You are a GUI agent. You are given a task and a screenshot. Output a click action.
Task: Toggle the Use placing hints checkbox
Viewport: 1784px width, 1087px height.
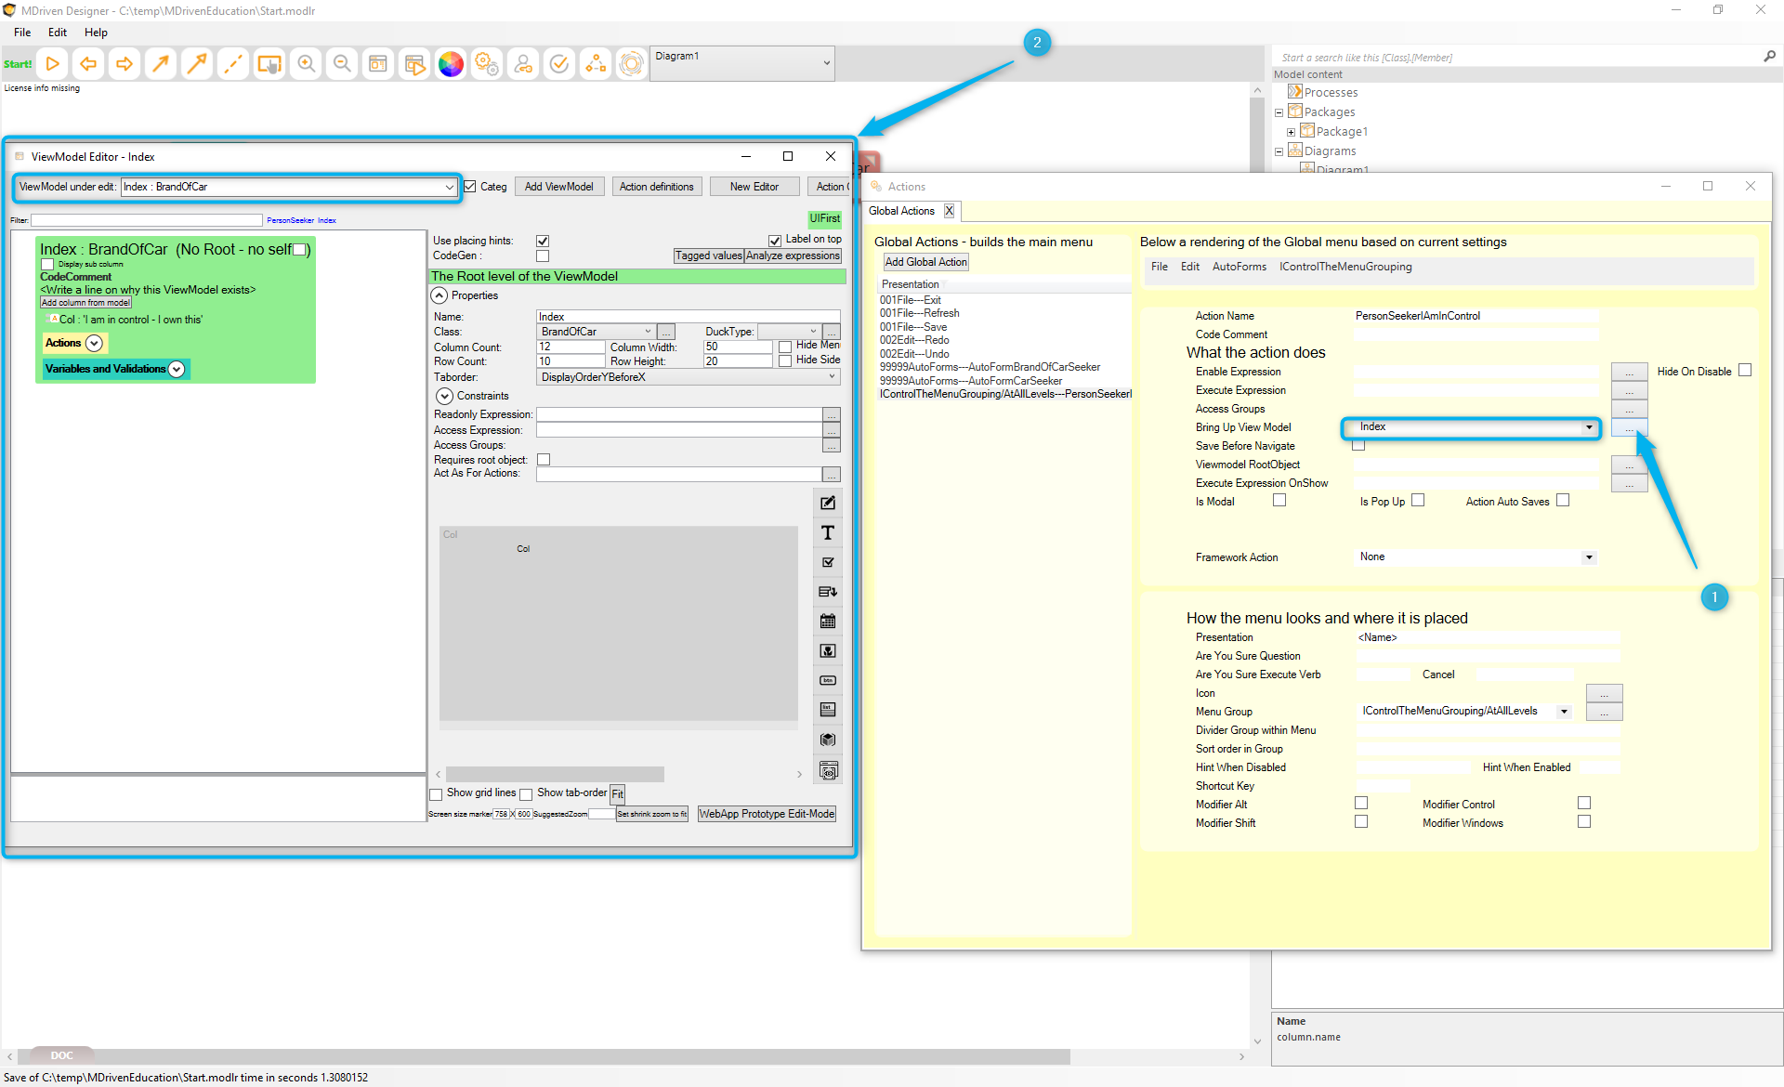click(543, 241)
